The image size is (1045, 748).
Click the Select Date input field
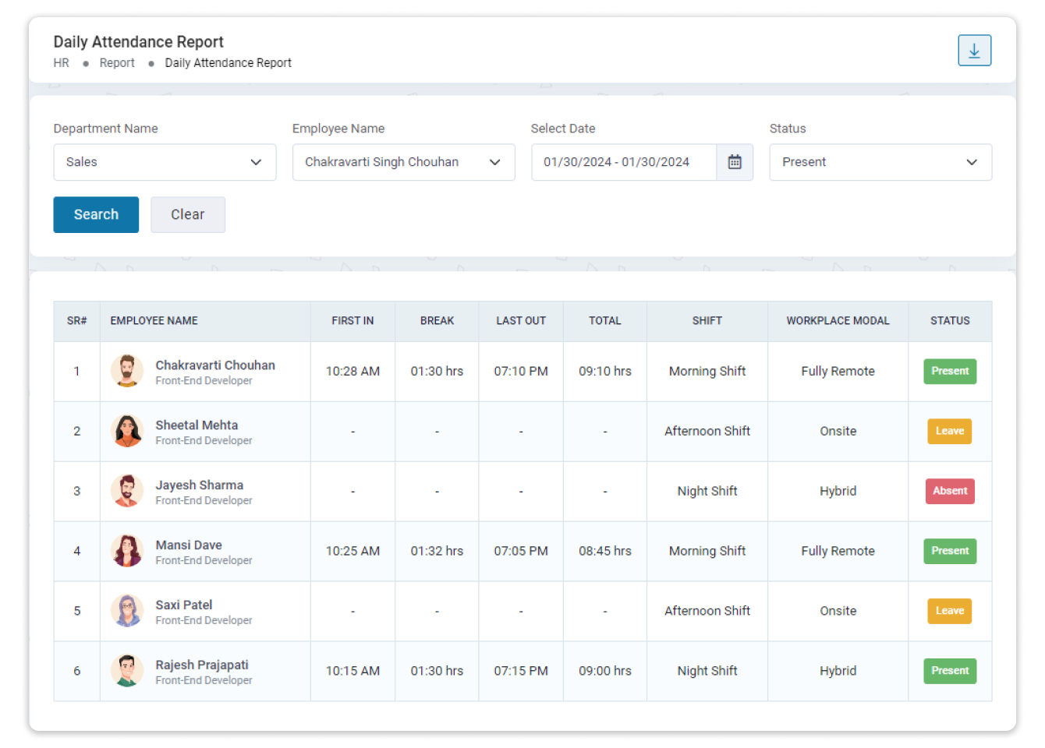point(623,162)
